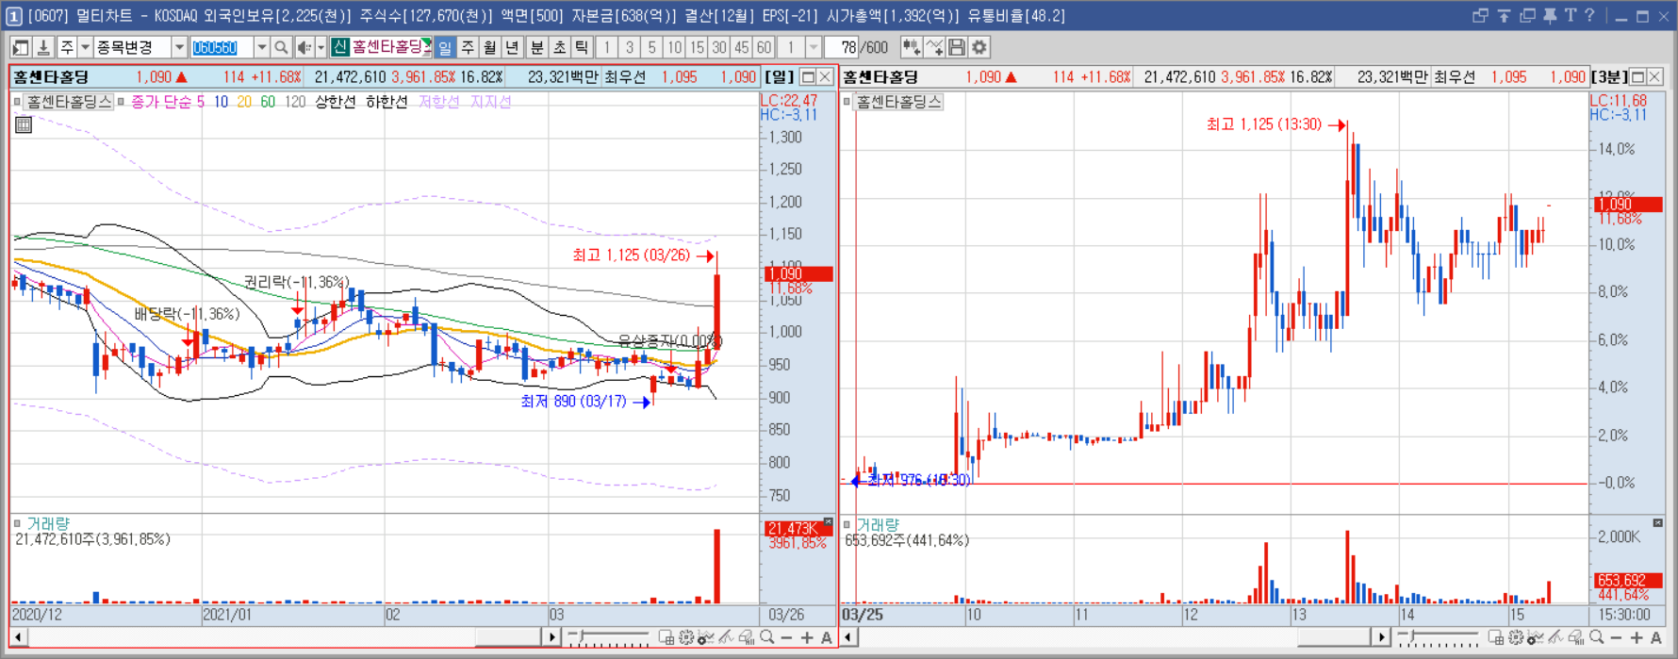Expand the speaker icon dropdown arrow

coord(321,47)
